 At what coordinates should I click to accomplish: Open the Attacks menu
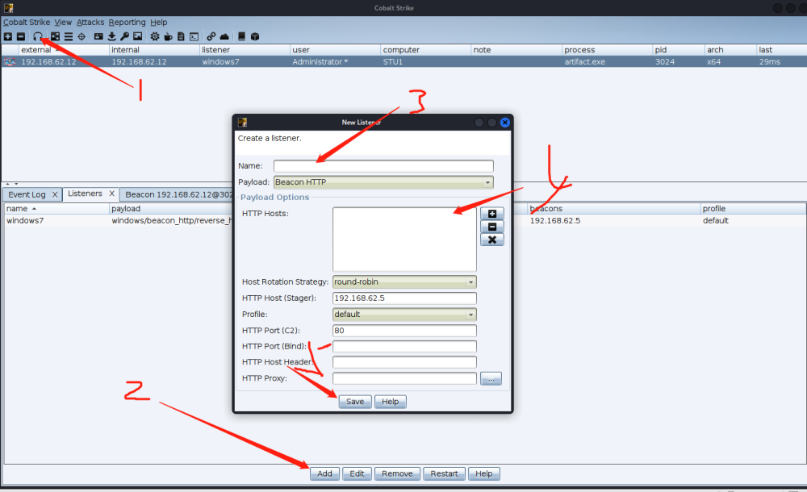click(90, 22)
